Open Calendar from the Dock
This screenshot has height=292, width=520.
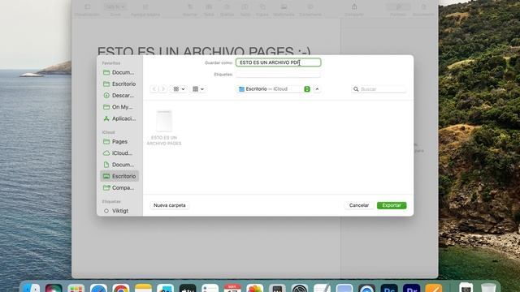point(232,288)
